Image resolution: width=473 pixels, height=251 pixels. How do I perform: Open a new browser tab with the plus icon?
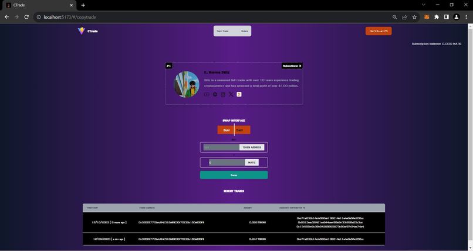(83, 5)
